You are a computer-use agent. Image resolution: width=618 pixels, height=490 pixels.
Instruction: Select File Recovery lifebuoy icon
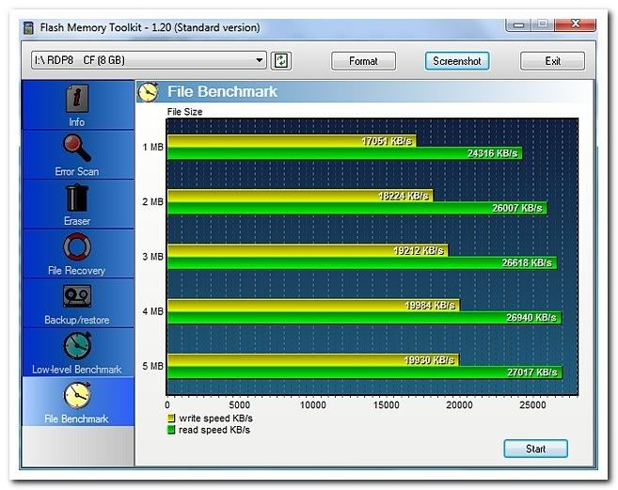77,247
